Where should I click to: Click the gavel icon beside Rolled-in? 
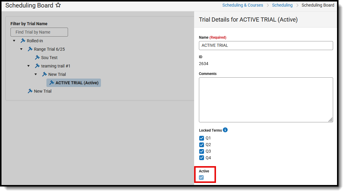pos(22,40)
